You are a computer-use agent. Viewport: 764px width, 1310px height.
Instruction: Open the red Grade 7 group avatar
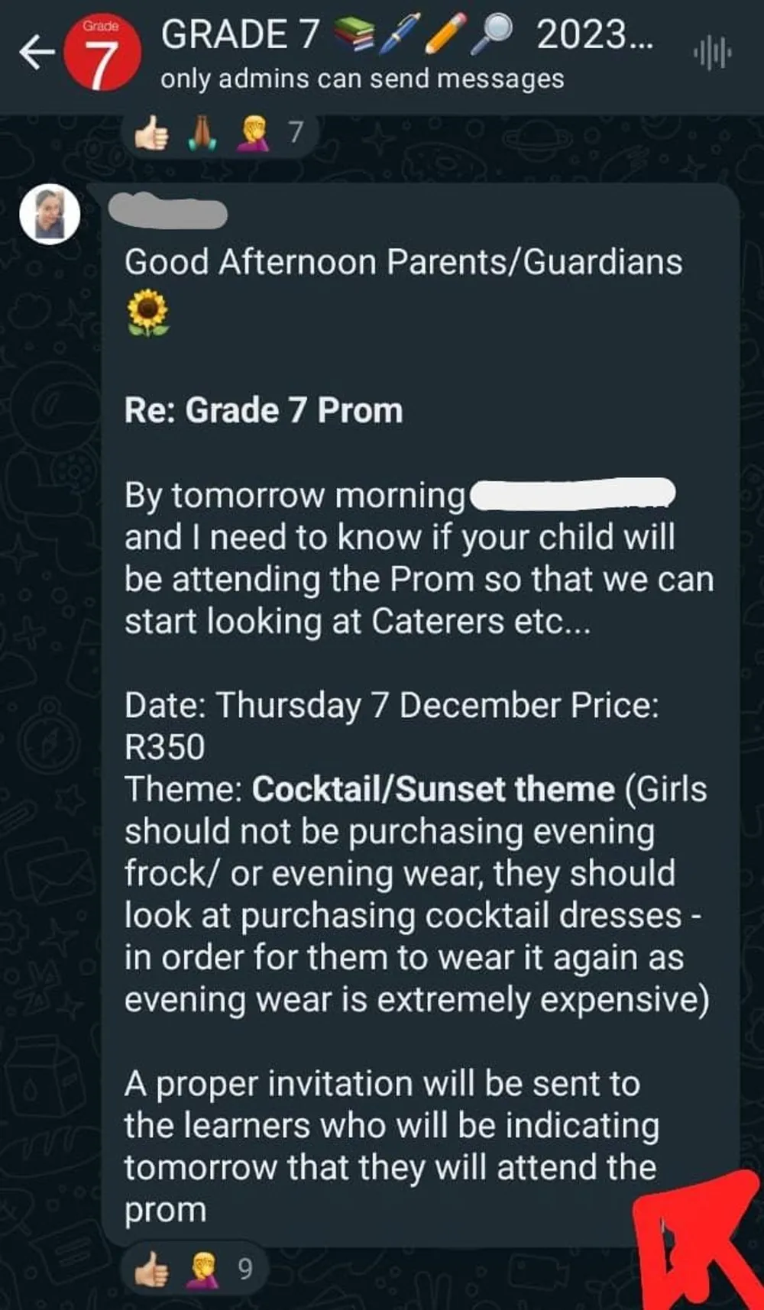click(102, 53)
